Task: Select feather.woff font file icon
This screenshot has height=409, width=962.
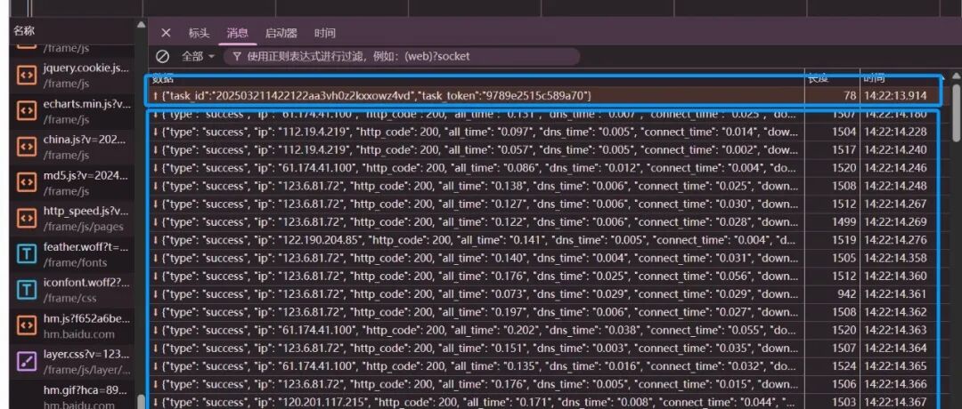Action: [26, 254]
